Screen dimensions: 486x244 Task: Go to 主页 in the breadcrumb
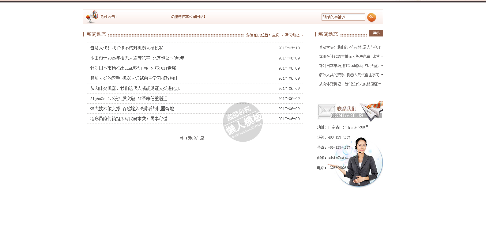click(276, 35)
